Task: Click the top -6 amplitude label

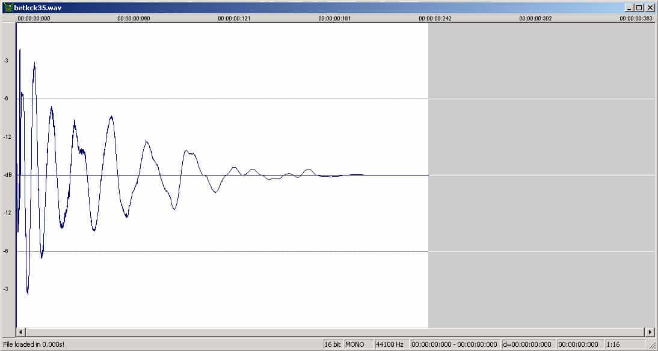Action: (5, 99)
